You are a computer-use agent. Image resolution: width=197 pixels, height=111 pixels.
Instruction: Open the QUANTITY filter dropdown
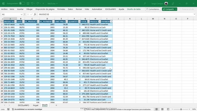[x=79, y=22]
